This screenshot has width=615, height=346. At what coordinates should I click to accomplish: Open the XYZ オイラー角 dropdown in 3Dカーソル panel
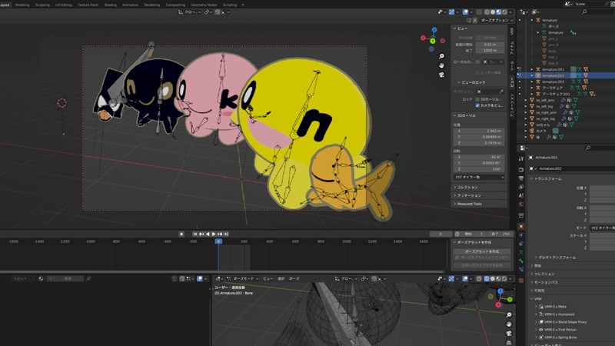coord(479,178)
